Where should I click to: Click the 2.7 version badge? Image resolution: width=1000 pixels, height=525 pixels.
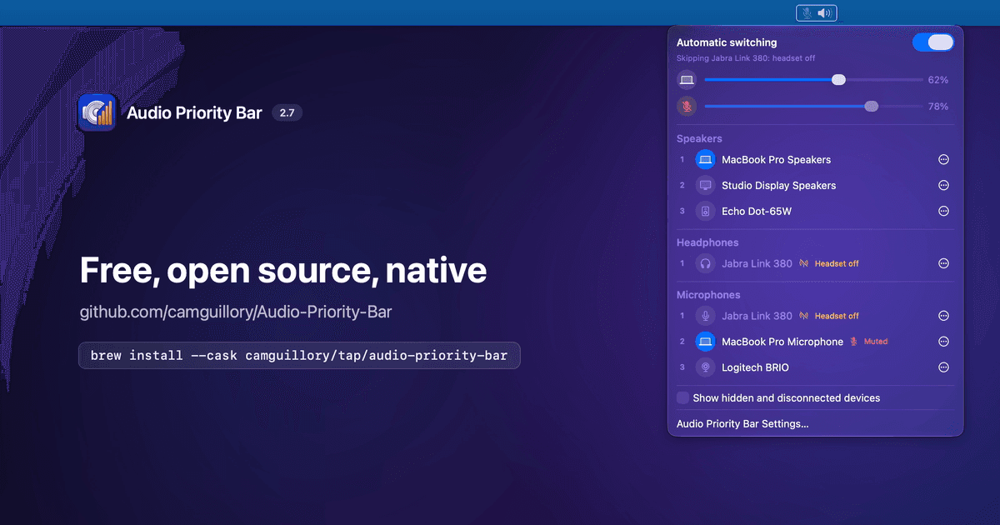point(287,112)
